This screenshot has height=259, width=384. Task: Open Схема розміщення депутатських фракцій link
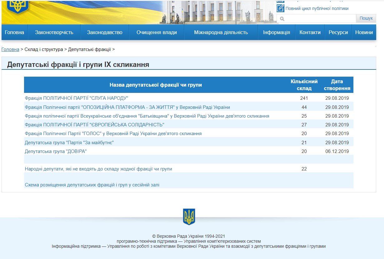(92, 185)
